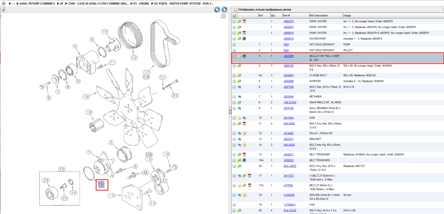Open part number link J902689
Screen dimensions: 444x214
coord(288,56)
